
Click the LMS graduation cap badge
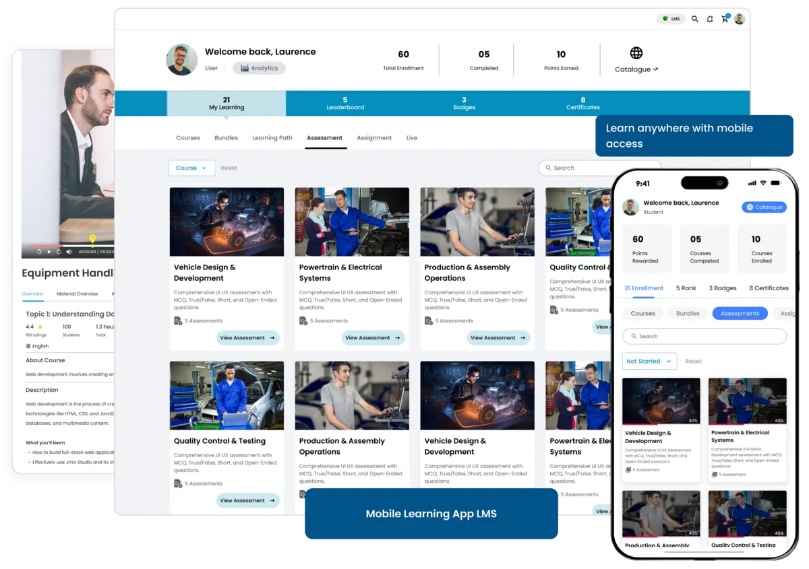[x=671, y=19]
